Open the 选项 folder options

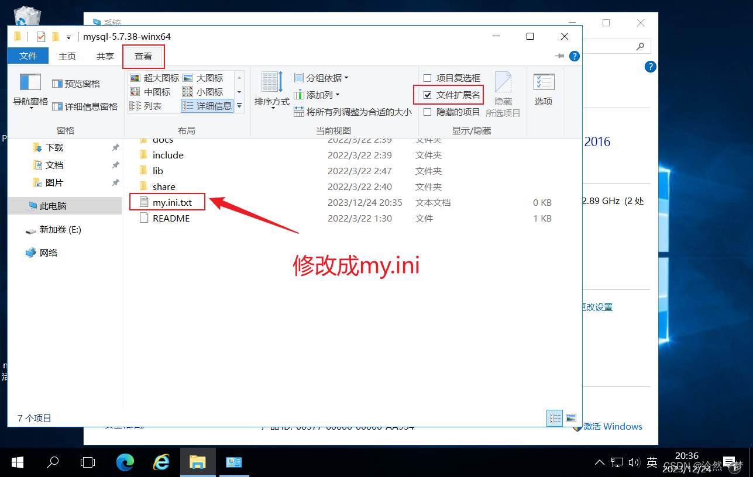click(x=543, y=89)
